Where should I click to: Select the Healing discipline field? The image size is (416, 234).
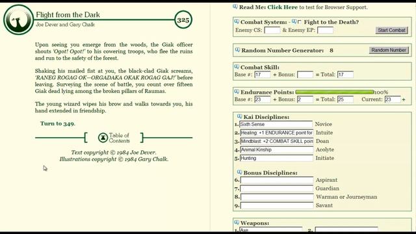point(277,133)
